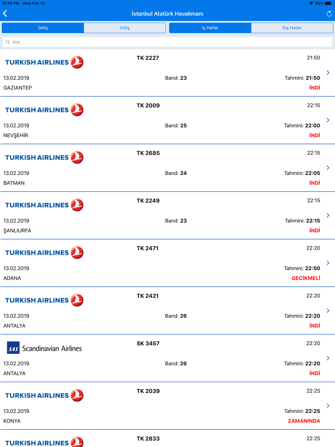Screen dimensions: 335x447
Task: Tap the İstanbul Atatürk Havalimanı title
Action: (167, 14)
